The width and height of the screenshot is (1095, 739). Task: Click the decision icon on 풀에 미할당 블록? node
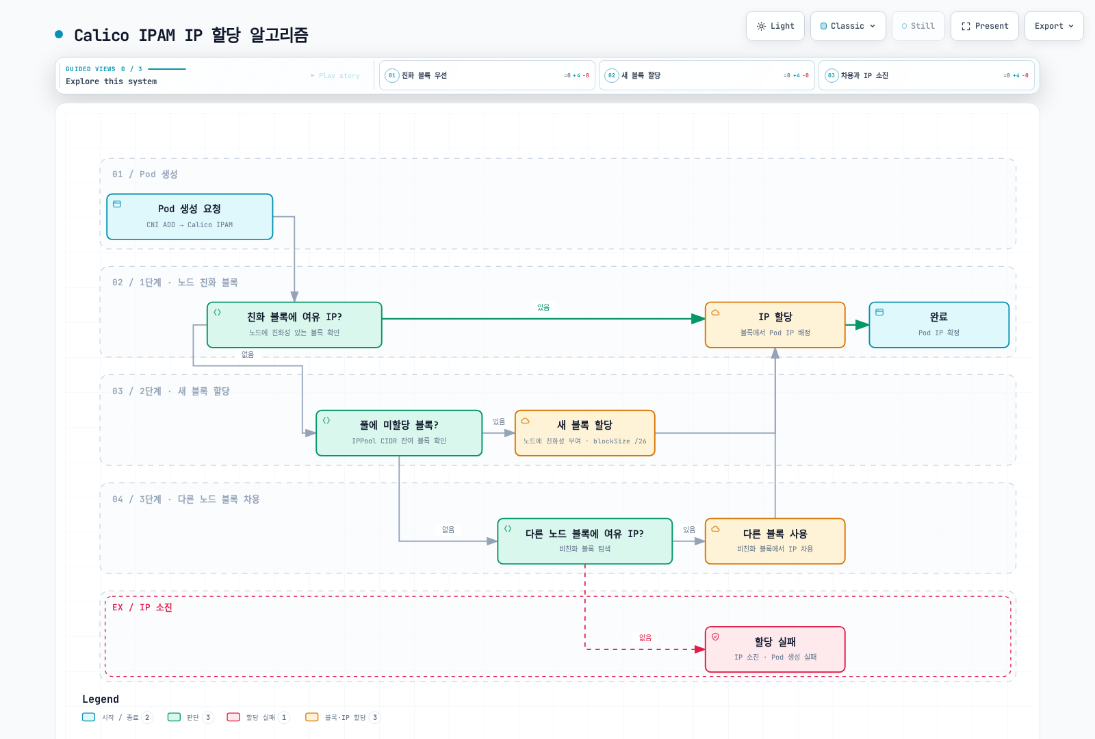(326, 420)
